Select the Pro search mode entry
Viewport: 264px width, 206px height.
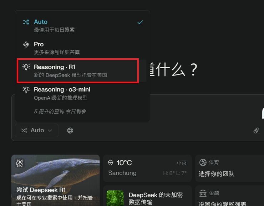(x=82, y=48)
